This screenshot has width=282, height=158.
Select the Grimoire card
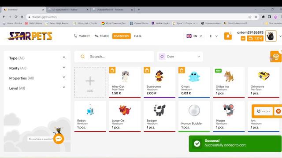[x=263, y=82]
